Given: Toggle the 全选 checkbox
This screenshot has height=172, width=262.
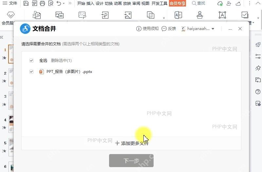Looking at the screenshot, I should coord(31,61).
